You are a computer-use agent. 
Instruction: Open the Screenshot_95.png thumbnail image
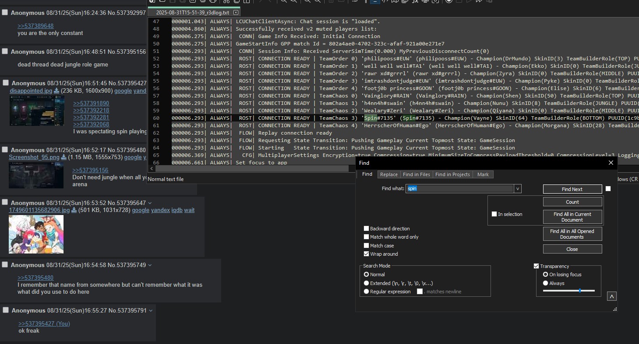(x=36, y=175)
